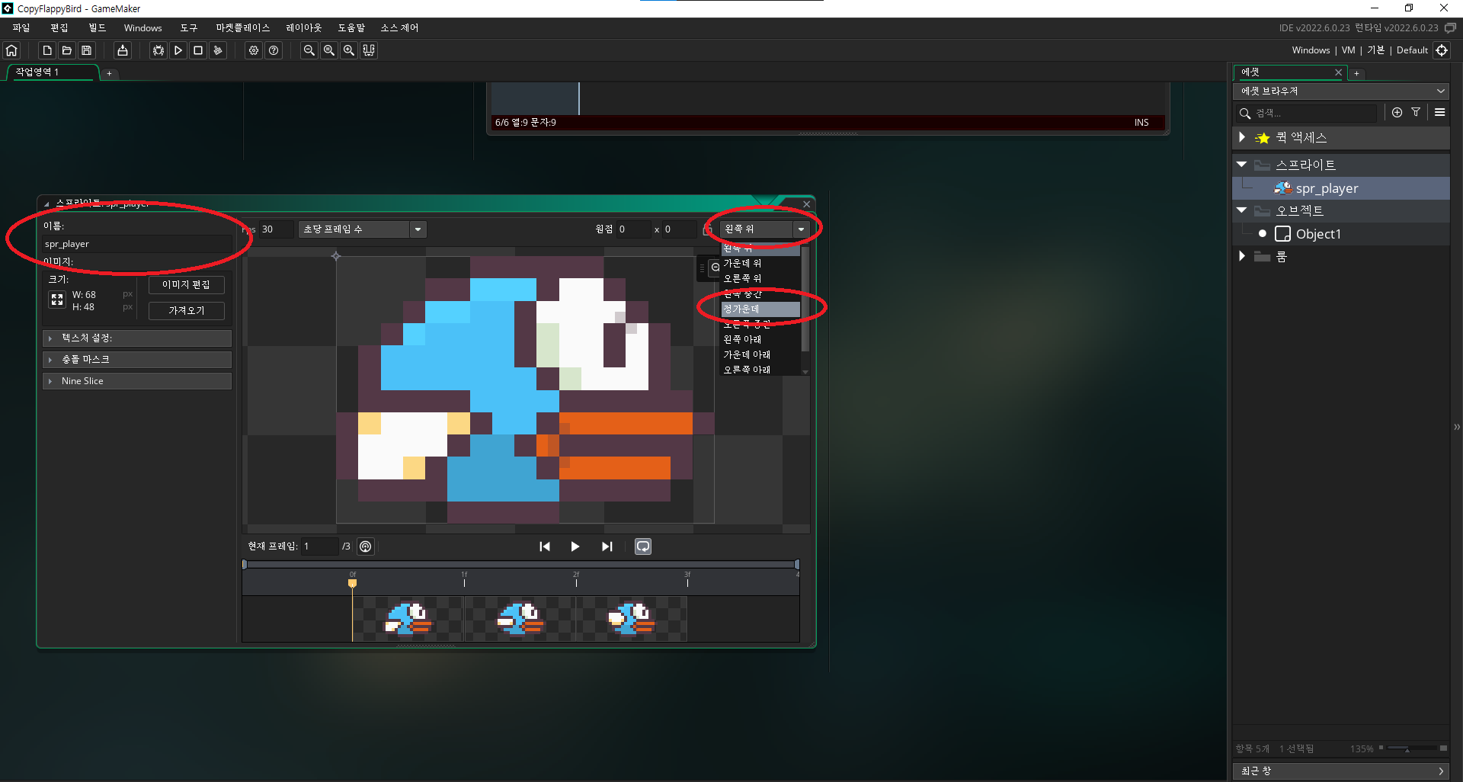The width and height of the screenshot is (1463, 782).
Task: Open the asset browser filter icon
Action: point(1416,113)
